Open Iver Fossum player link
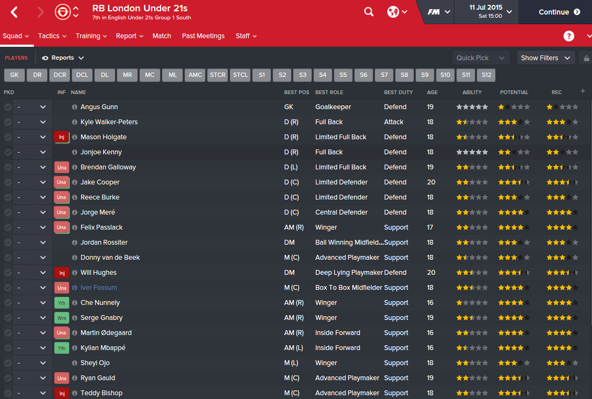Screen dimensions: 592x399 pos(98,288)
